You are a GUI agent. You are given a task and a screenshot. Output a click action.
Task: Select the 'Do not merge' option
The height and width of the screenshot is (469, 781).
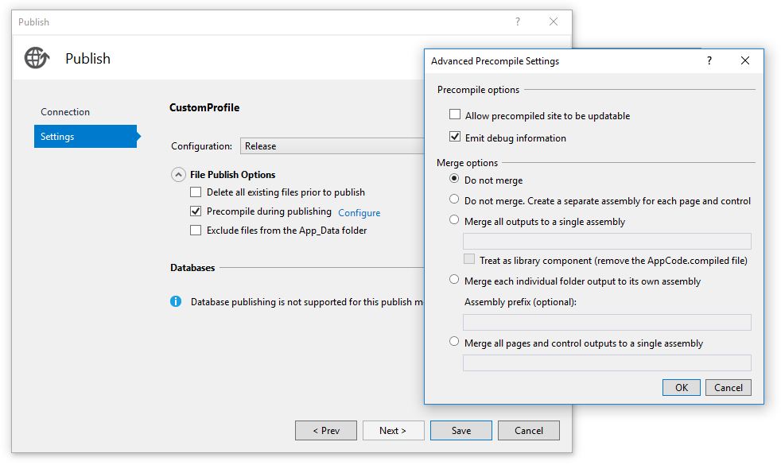[x=454, y=180]
